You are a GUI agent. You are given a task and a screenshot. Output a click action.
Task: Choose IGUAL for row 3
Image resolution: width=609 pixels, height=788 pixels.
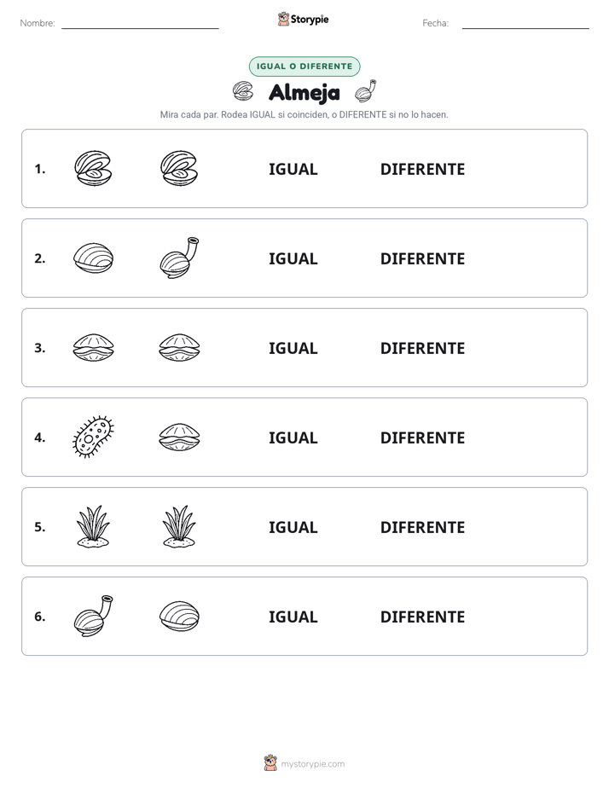(293, 348)
